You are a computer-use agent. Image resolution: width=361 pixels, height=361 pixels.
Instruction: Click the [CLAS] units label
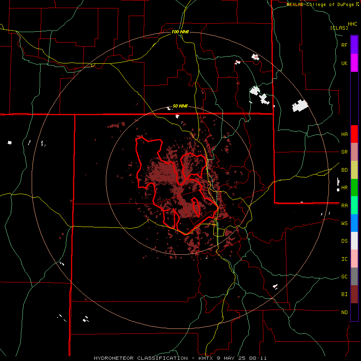coord(339,28)
